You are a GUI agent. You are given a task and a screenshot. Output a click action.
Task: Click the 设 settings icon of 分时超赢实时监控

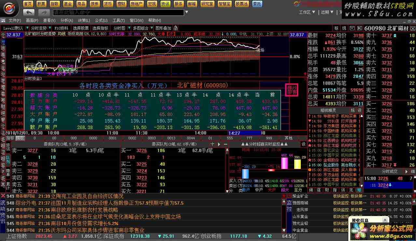(x=304, y=144)
